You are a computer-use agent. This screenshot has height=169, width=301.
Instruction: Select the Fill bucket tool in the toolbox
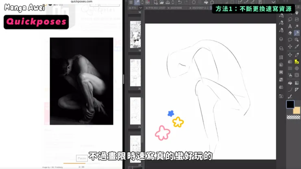[290, 83]
